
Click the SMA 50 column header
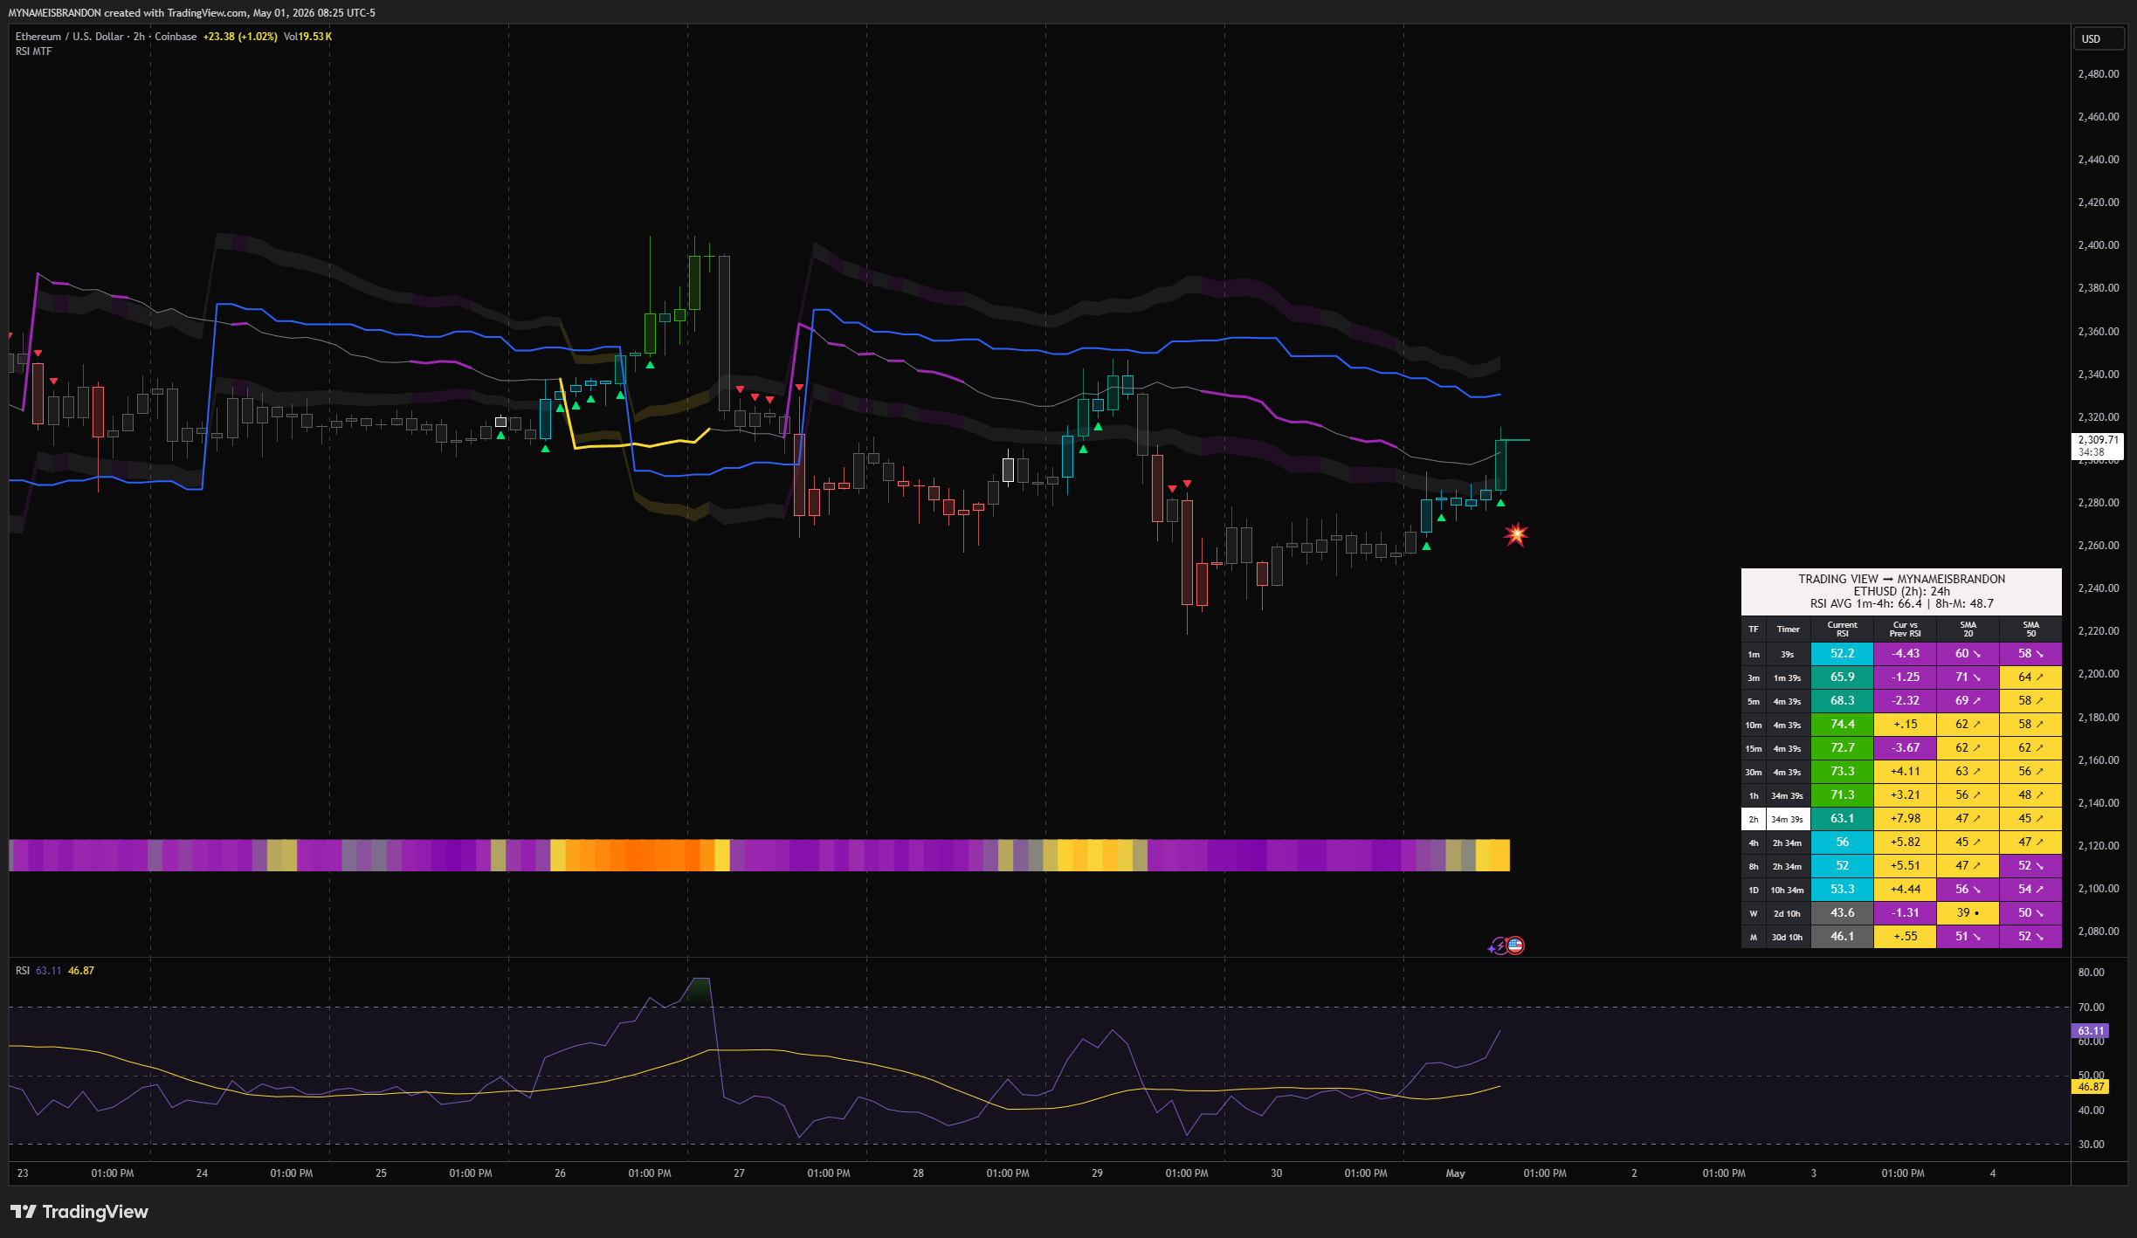[x=2030, y=629]
